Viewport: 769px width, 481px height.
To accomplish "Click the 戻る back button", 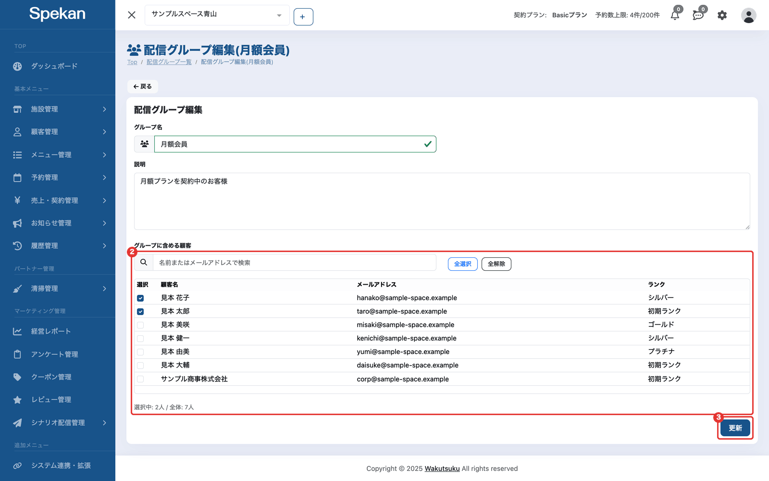I will [x=143, y=87].
